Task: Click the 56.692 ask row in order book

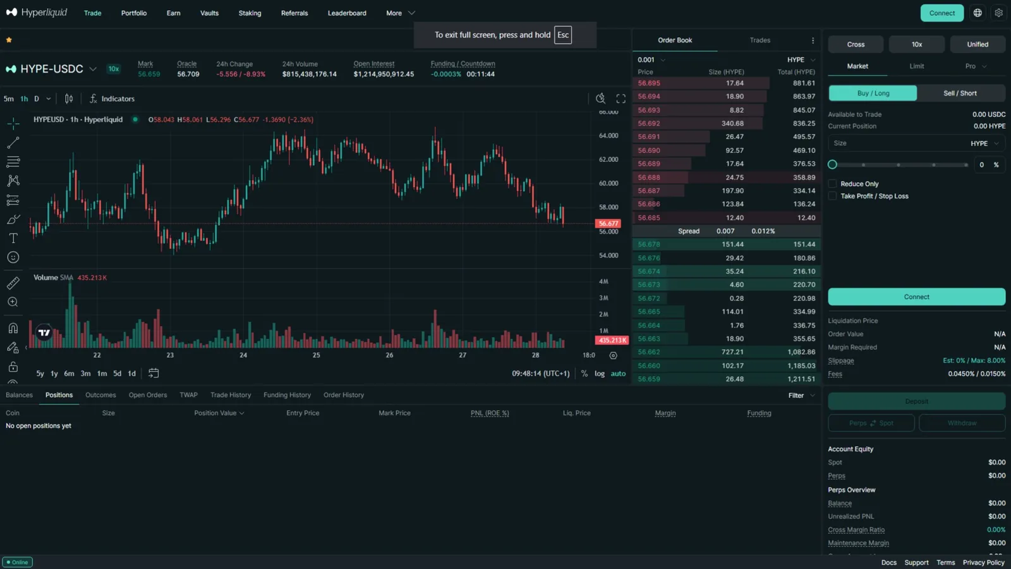Action: tap(727, 124)
